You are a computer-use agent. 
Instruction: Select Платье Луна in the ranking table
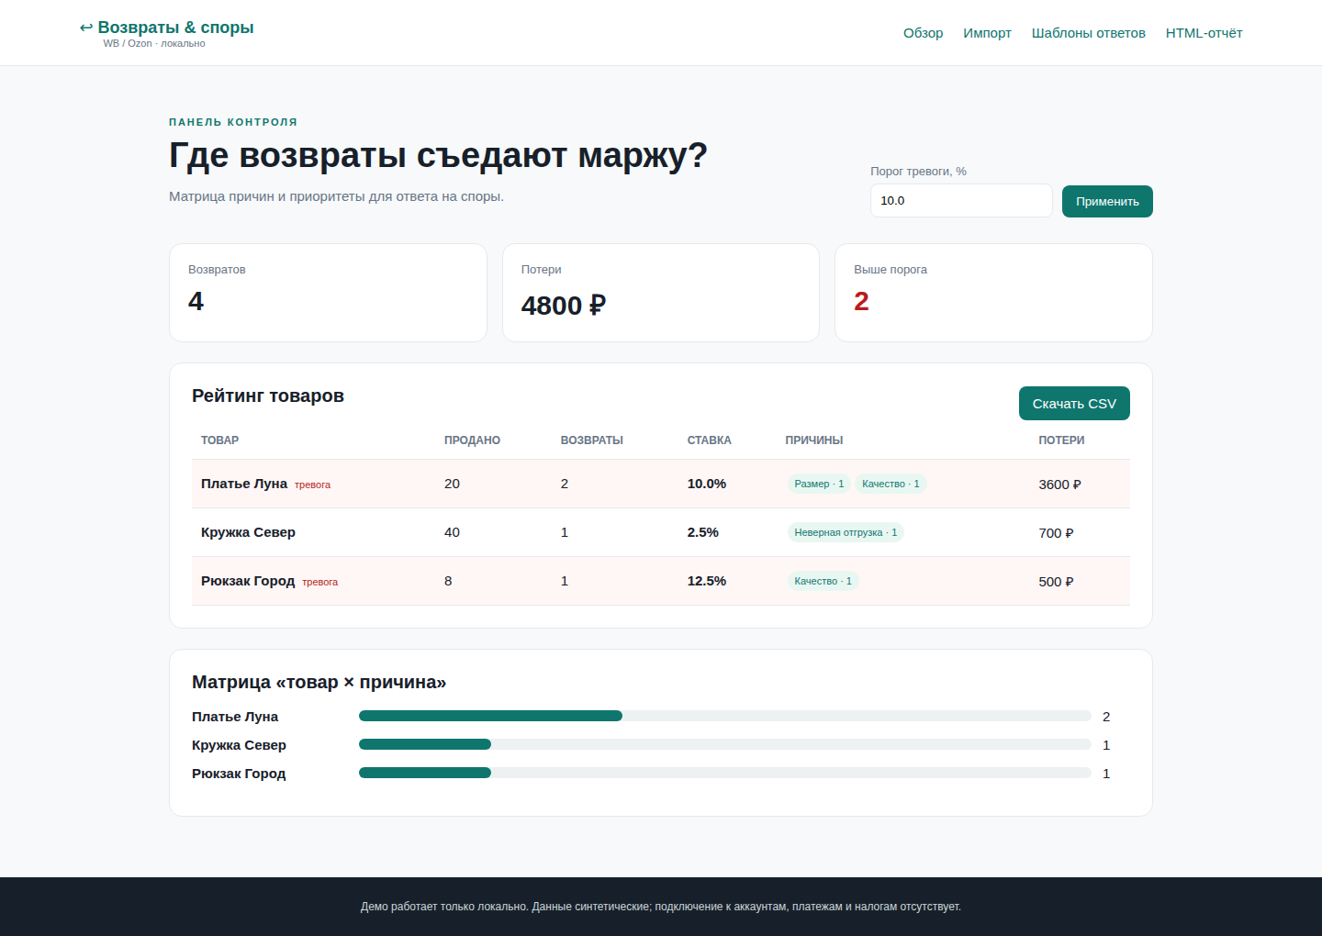(244, 484)
